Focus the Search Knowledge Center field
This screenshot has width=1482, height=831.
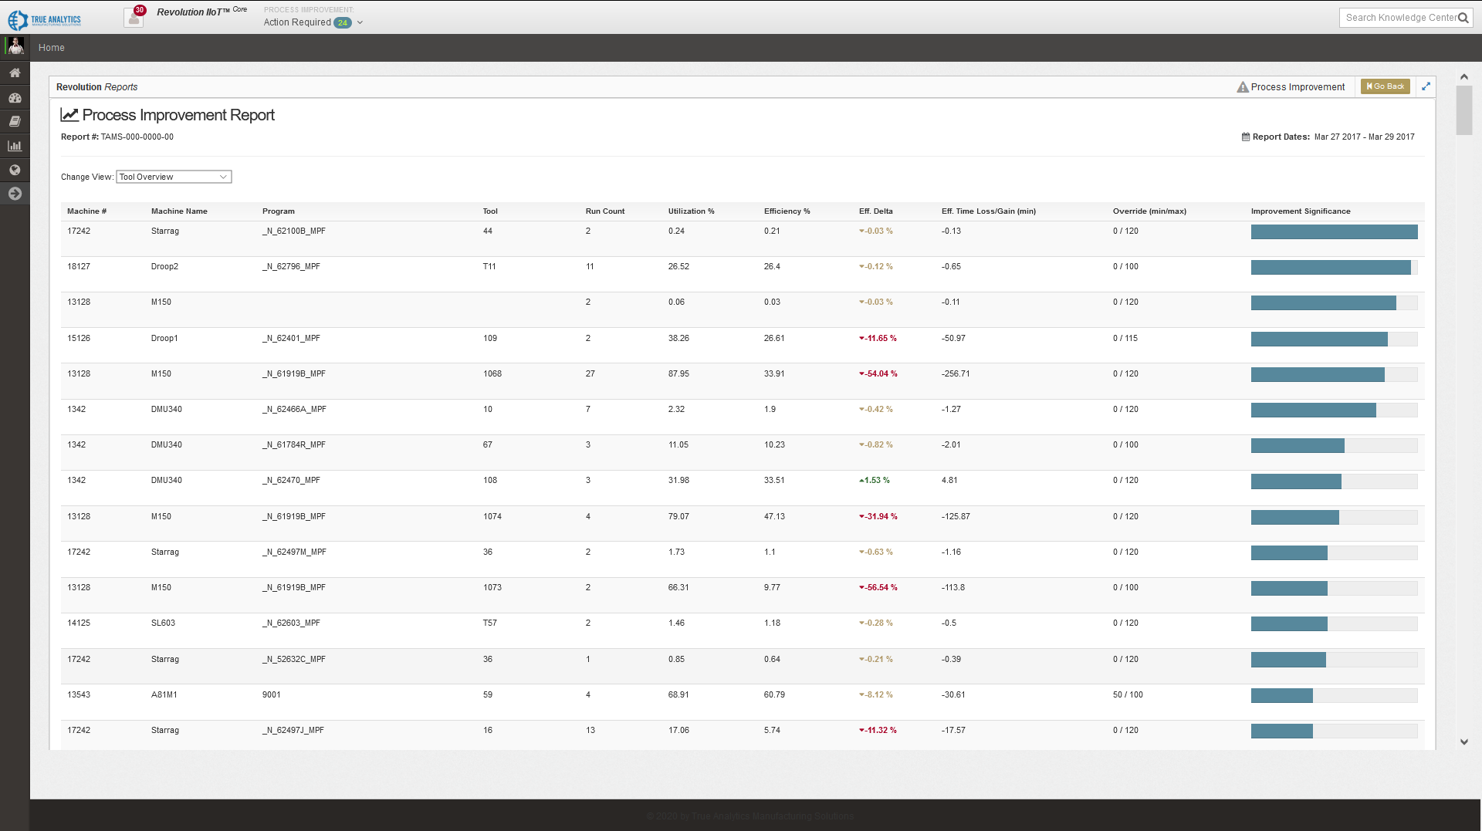point(1399,18)
